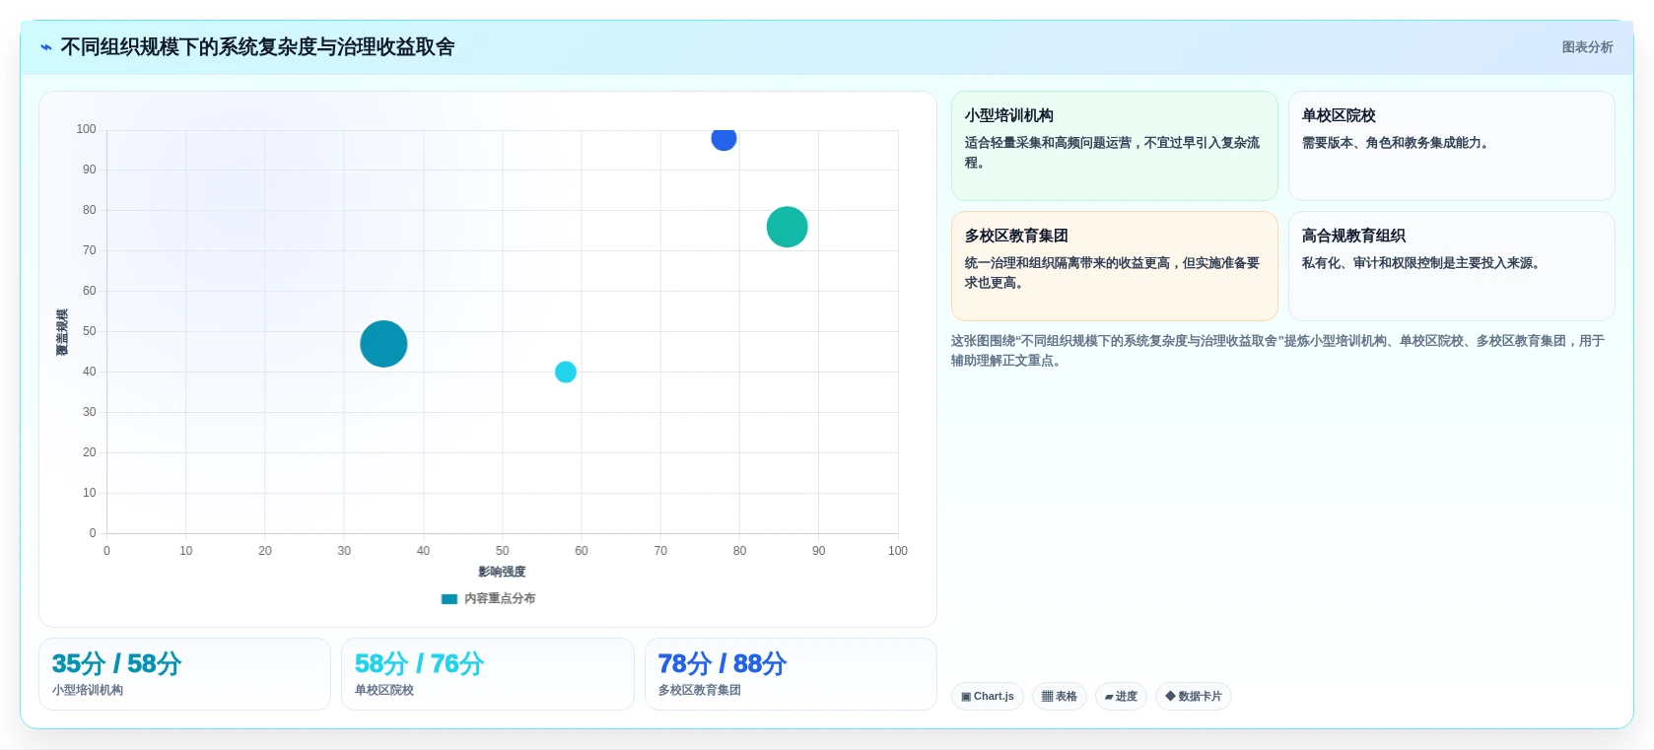
Task: Click the diamond icon in 数据卡片 tag
Action: coord(1170,696)
